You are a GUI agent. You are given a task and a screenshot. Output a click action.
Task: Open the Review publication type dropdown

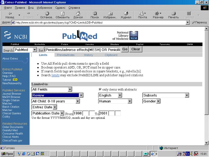point(57,95)
